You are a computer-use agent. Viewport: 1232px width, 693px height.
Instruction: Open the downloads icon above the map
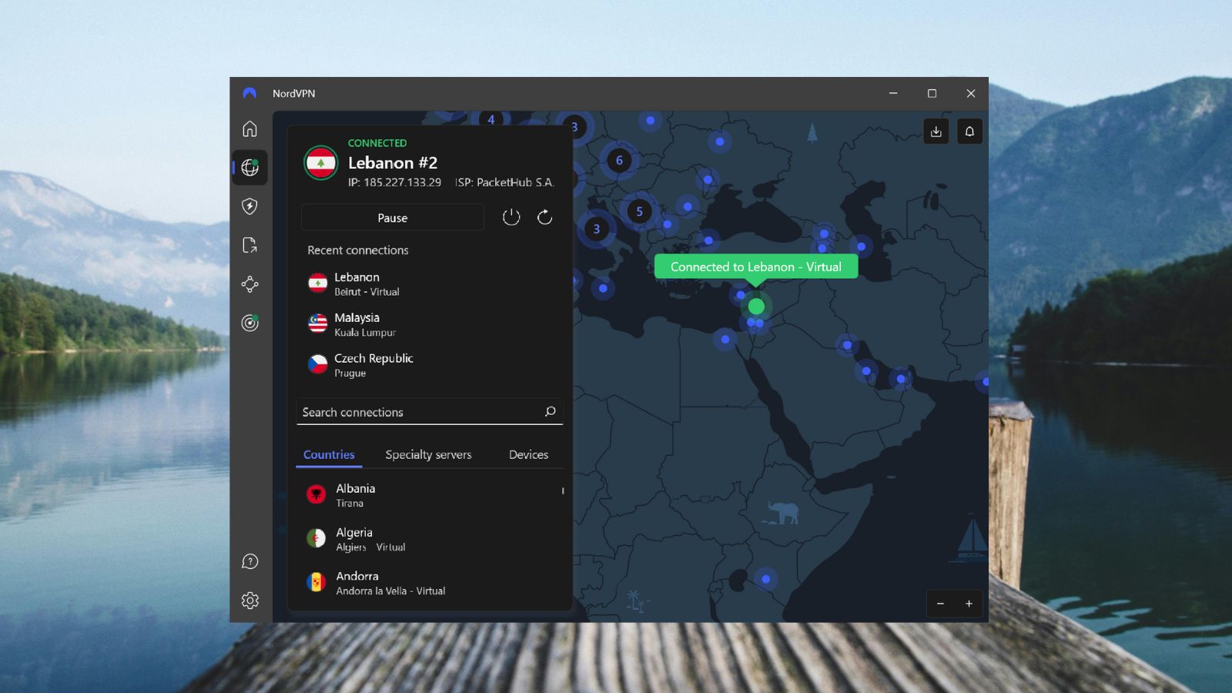point(936,131)
